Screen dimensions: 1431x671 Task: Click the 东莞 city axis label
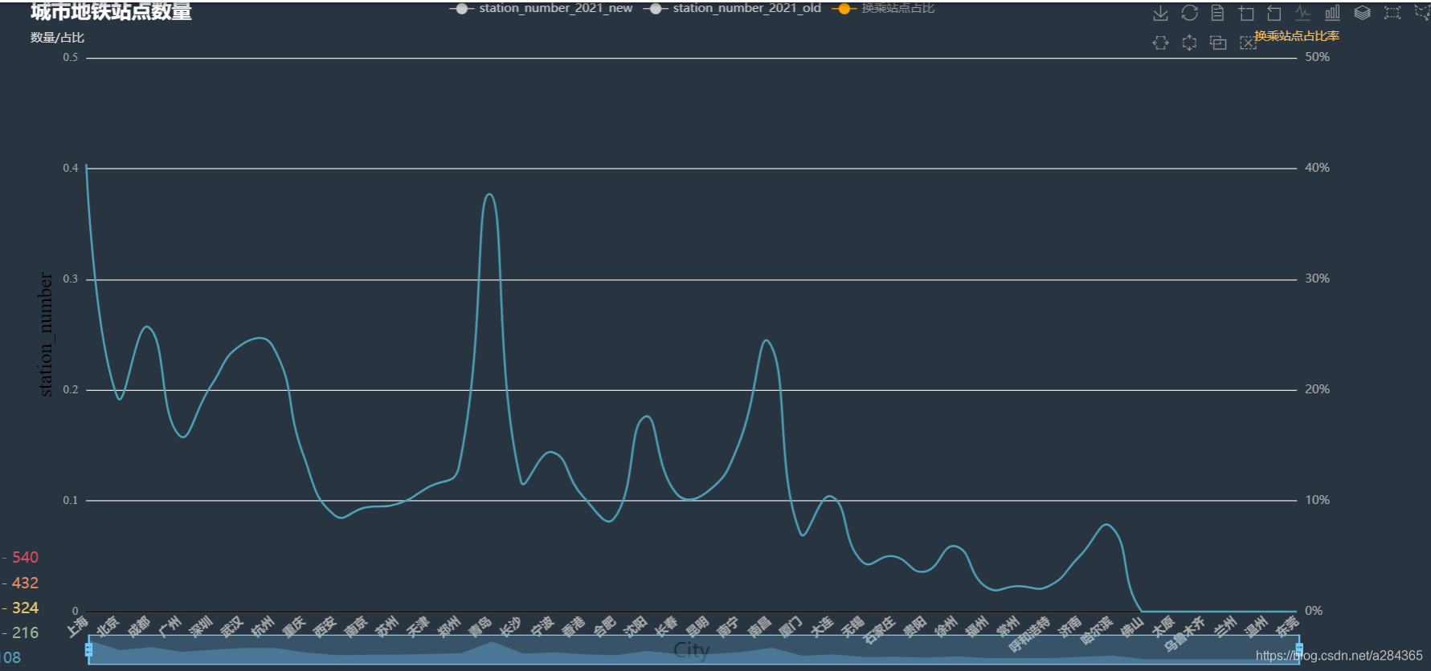[x=1287, y=626]
